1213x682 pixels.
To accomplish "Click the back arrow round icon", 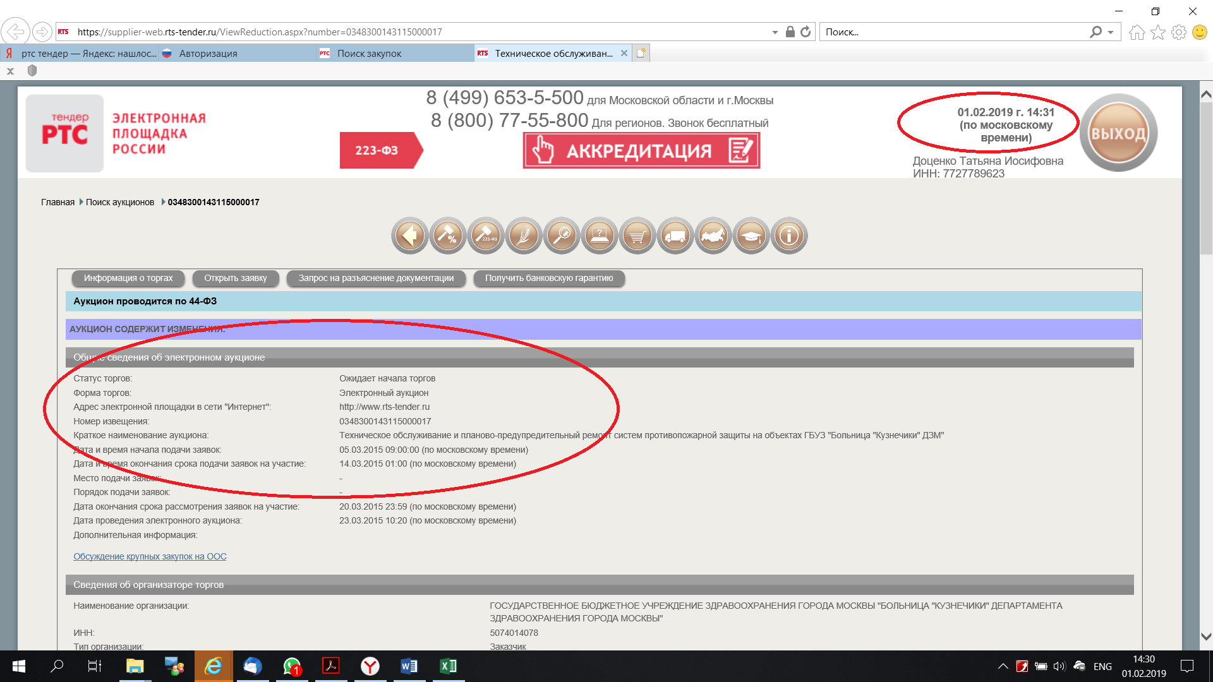I will (x=409, y=236).
